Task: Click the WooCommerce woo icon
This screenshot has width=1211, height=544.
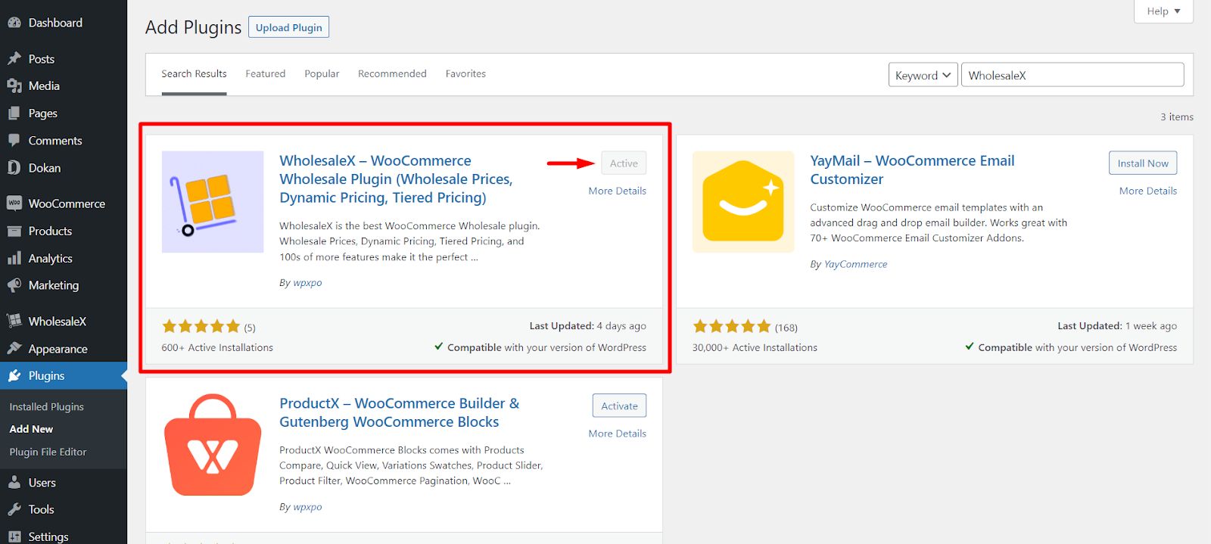Action: 14,204
